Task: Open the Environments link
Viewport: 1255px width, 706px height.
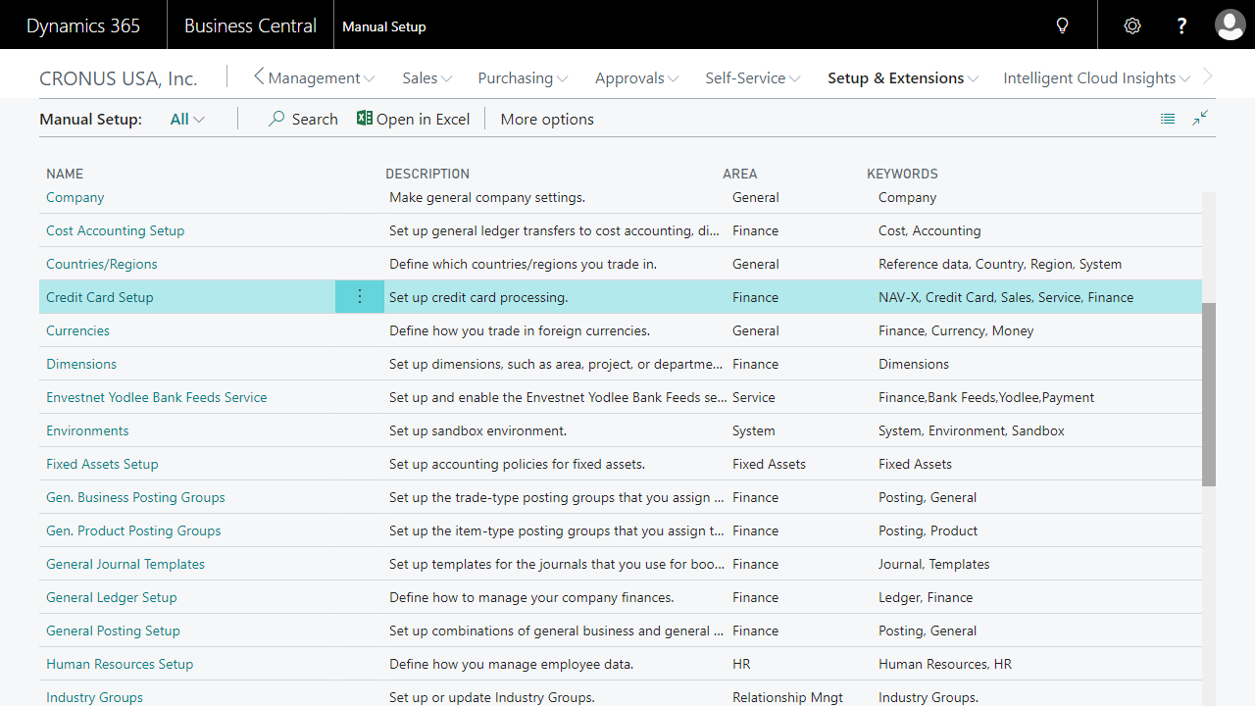Action: pos(87,430)
